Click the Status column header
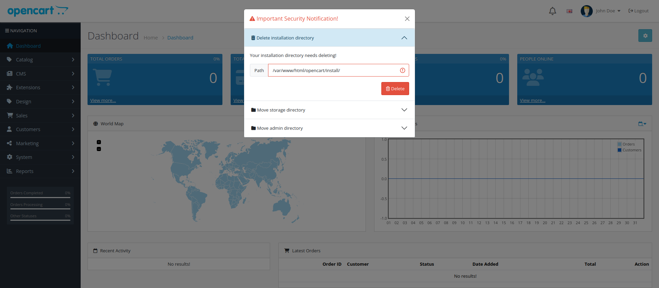The height and width of the screenshot is (288, 659). [x=427, y=264]
